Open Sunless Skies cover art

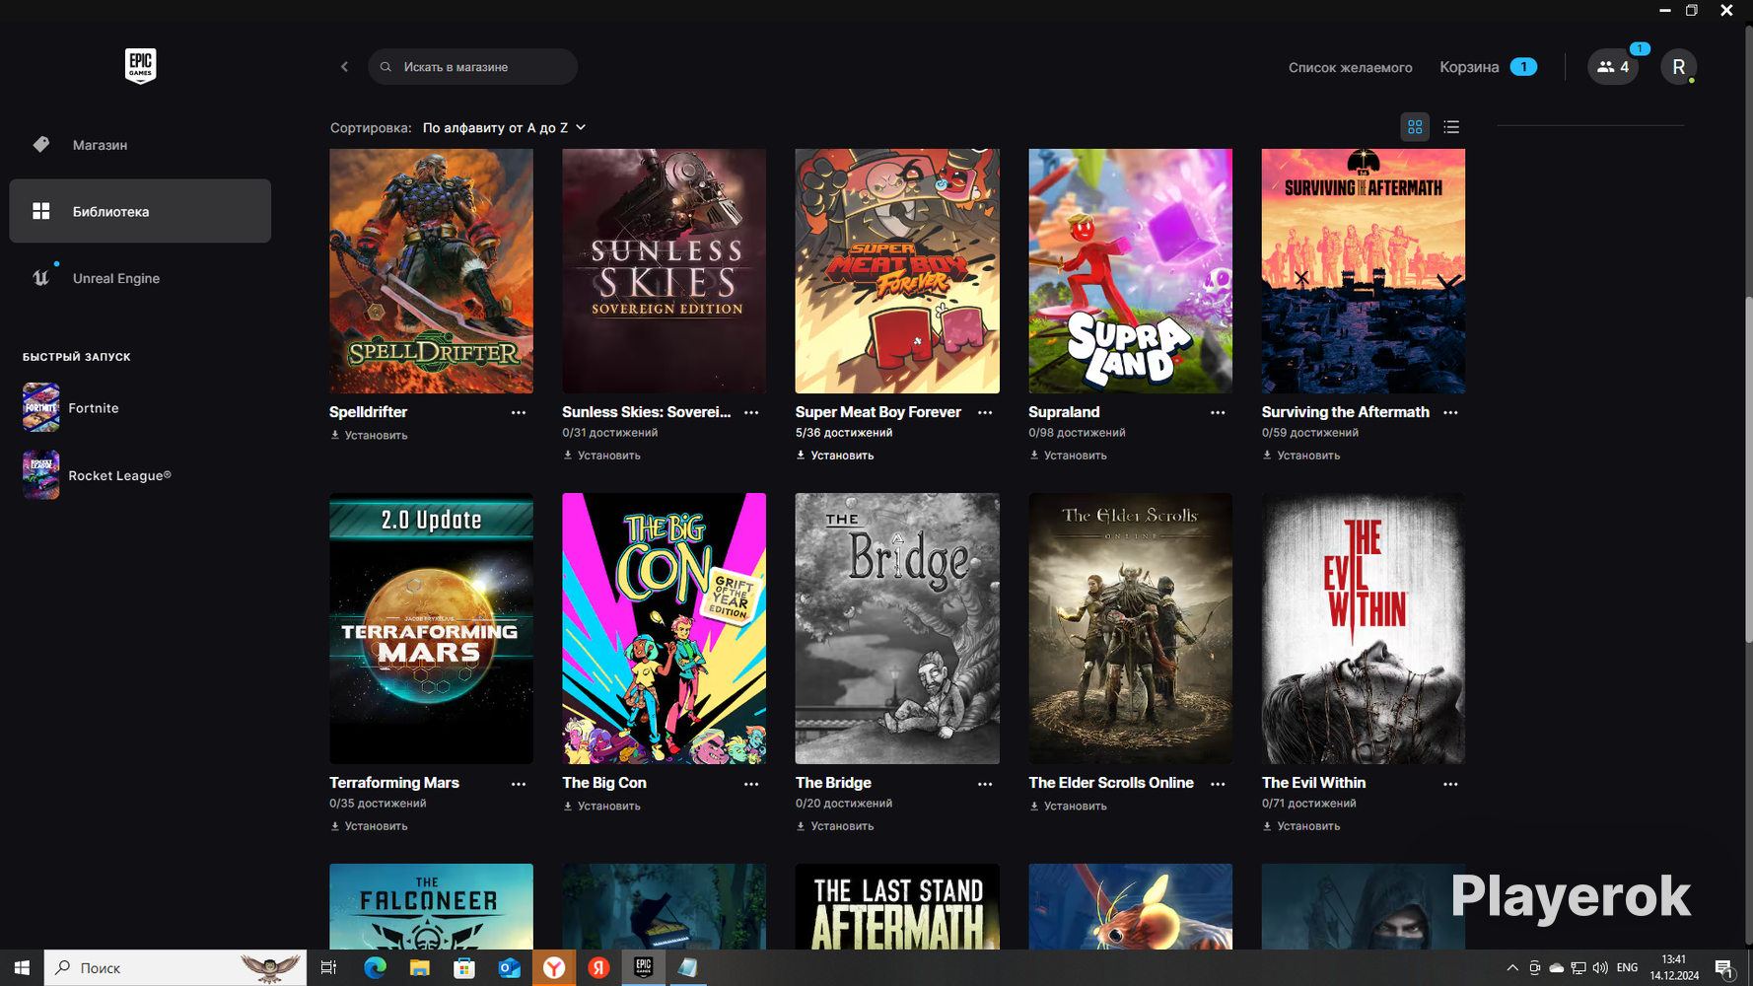coord(664,271)
